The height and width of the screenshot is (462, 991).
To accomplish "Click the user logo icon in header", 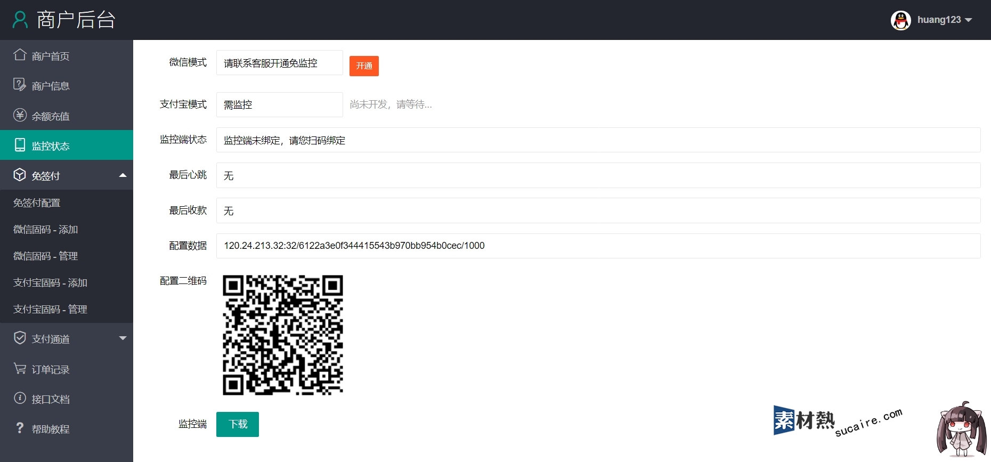I will (x=20, y=20).
